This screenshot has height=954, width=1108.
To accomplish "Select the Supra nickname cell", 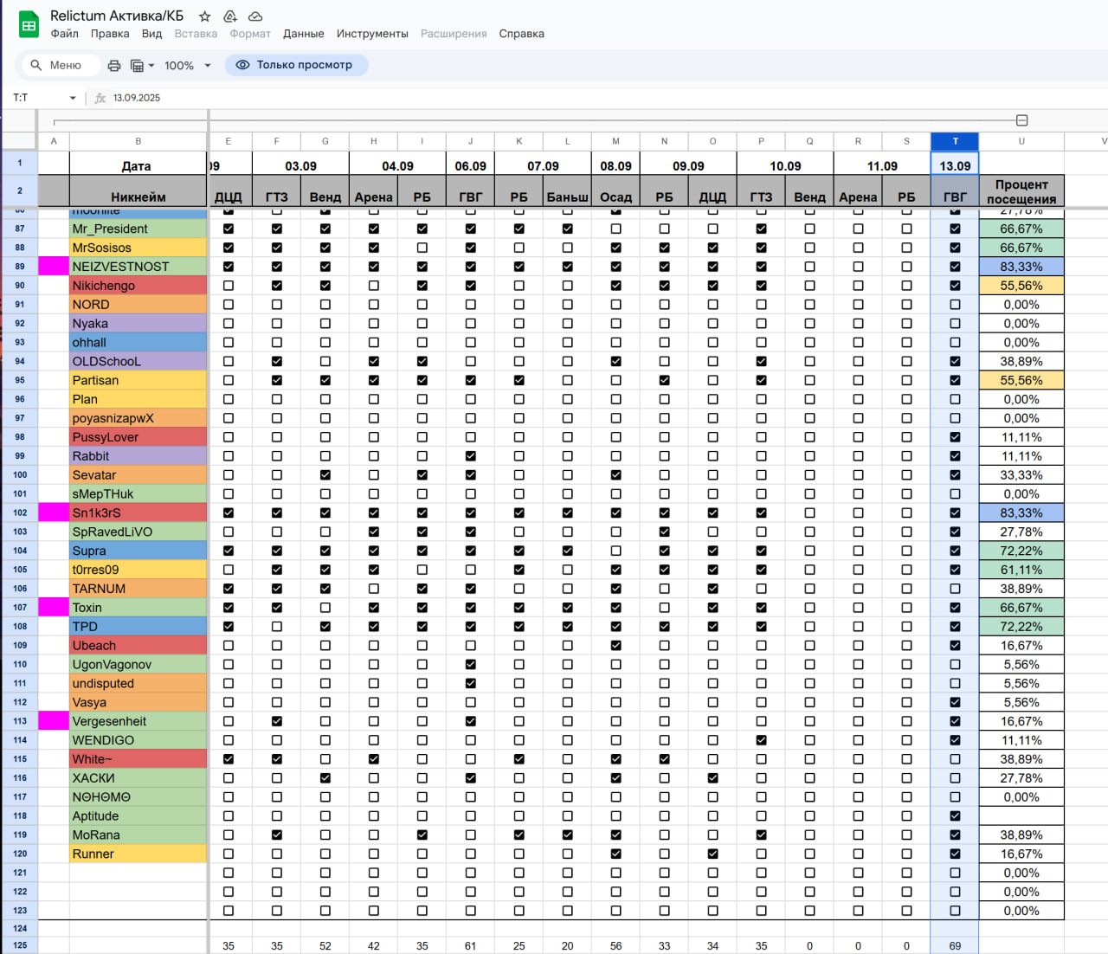I will point(138,551).
